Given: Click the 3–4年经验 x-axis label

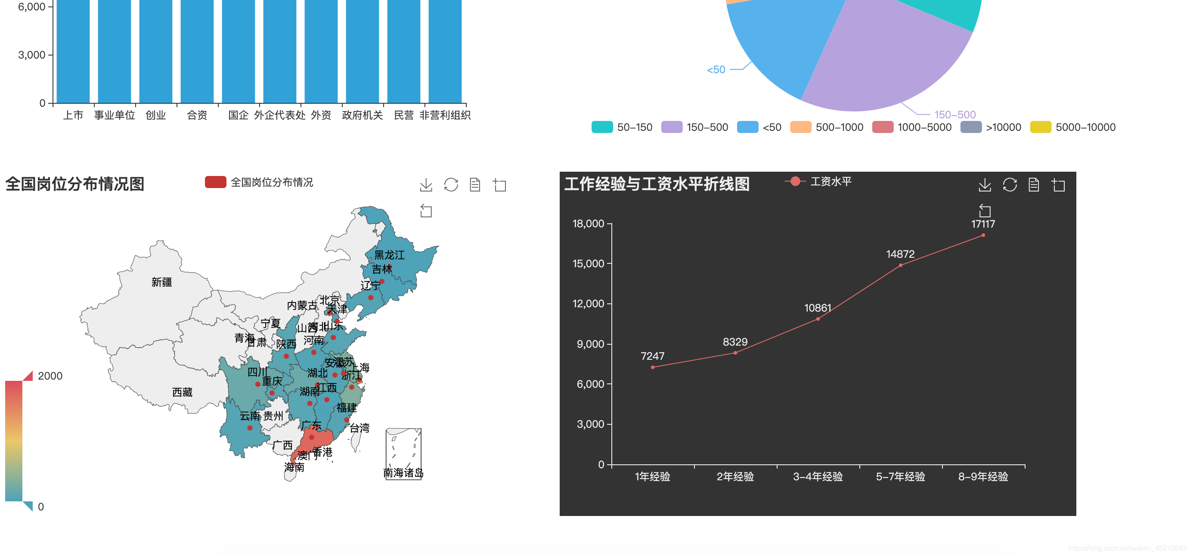Looking at the screenshot, I should 818,476.
